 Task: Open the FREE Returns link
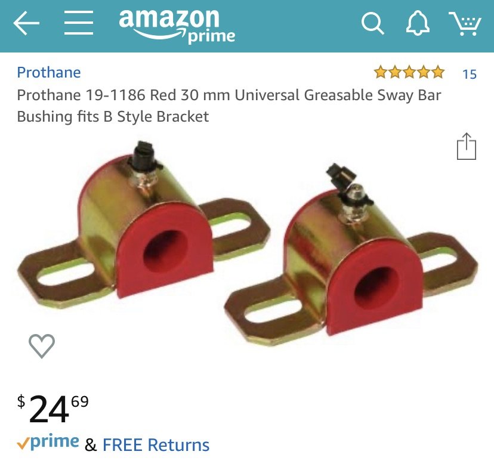pyautogui.click(x=156, y=444)
